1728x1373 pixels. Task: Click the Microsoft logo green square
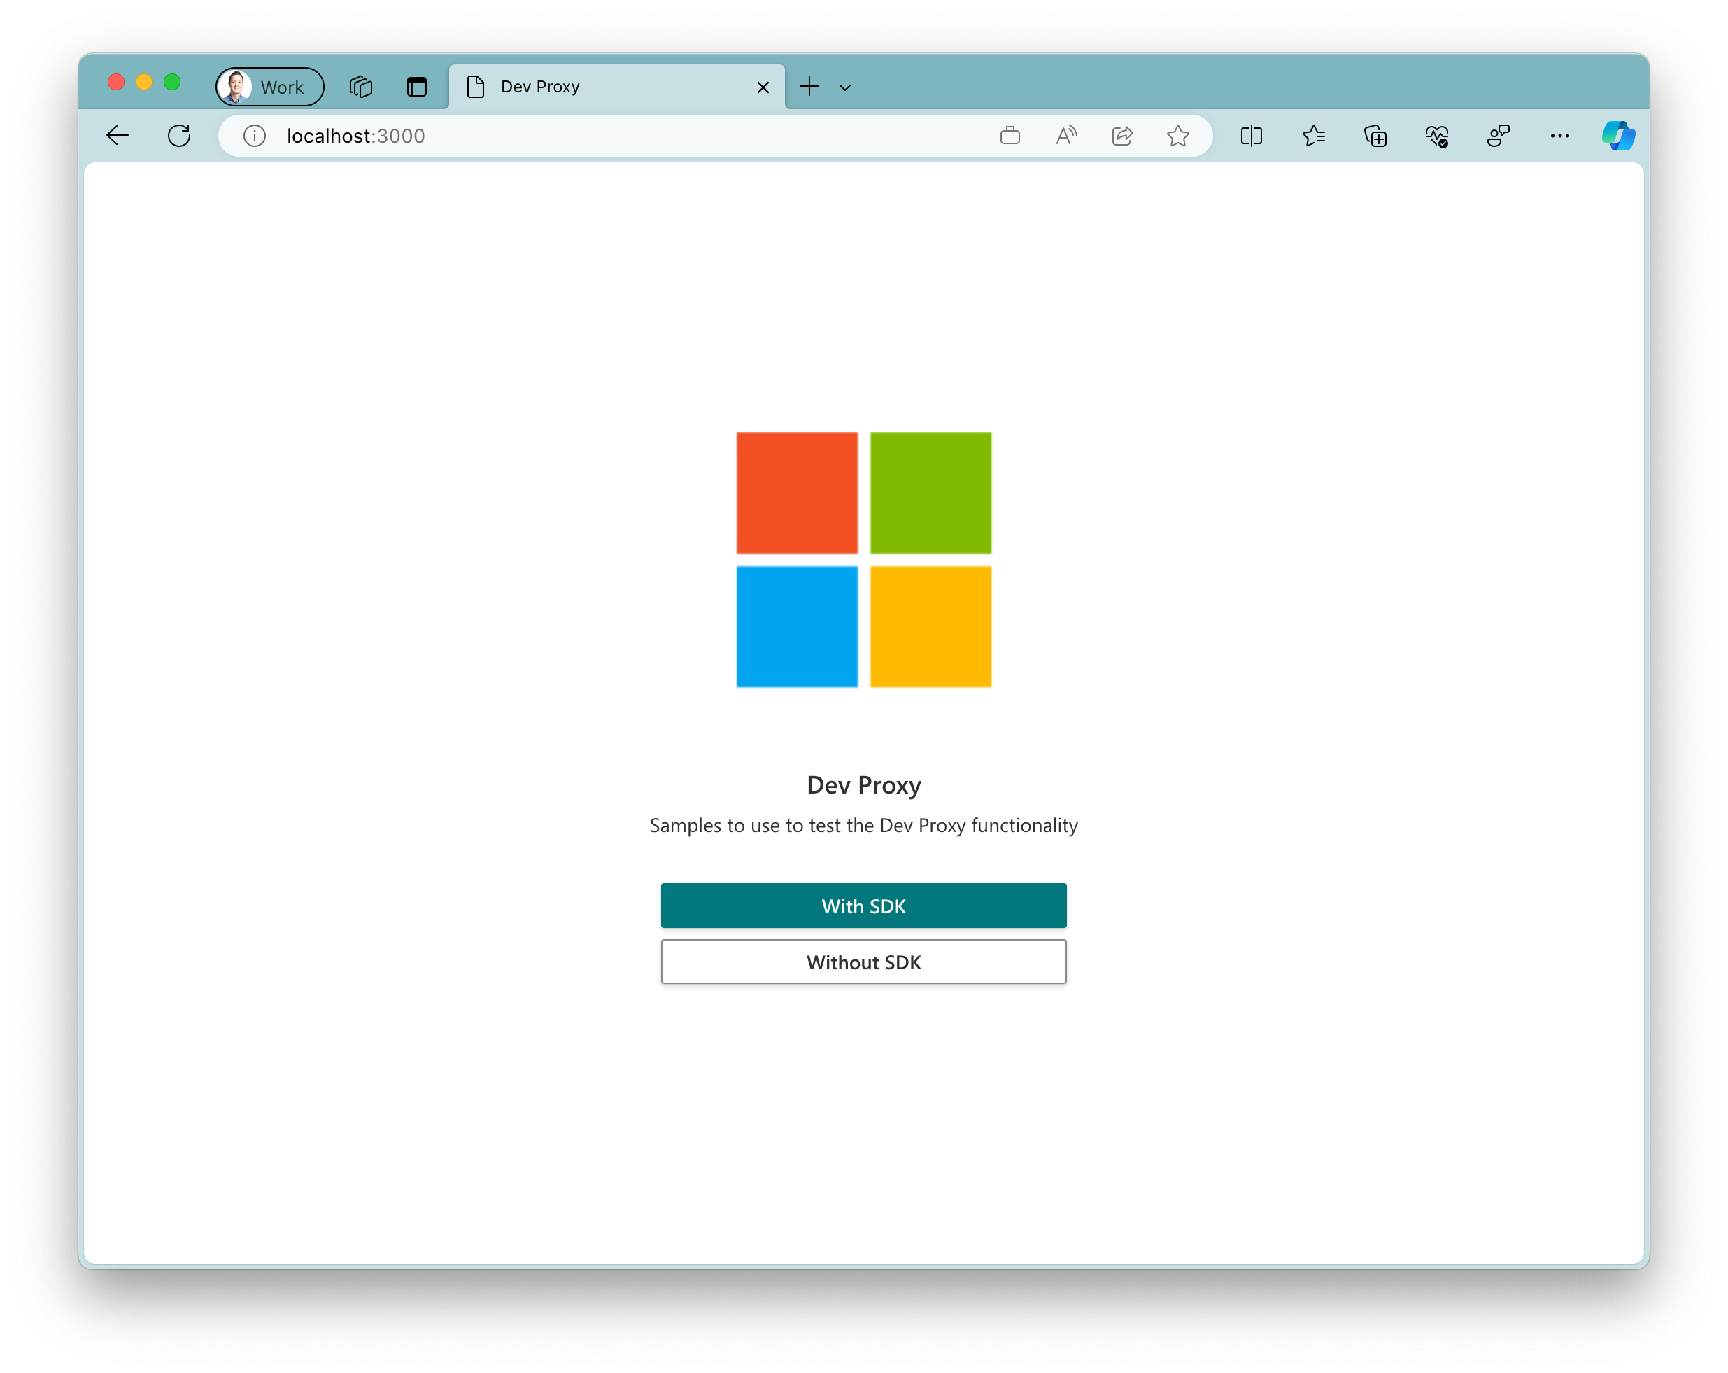(930, 492)
